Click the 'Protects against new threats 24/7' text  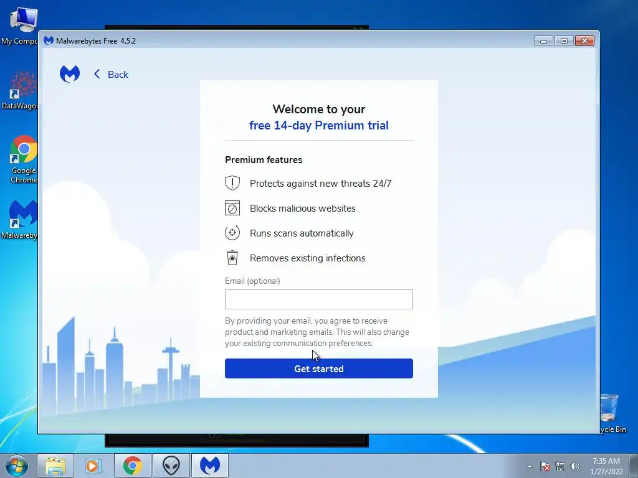321,184
